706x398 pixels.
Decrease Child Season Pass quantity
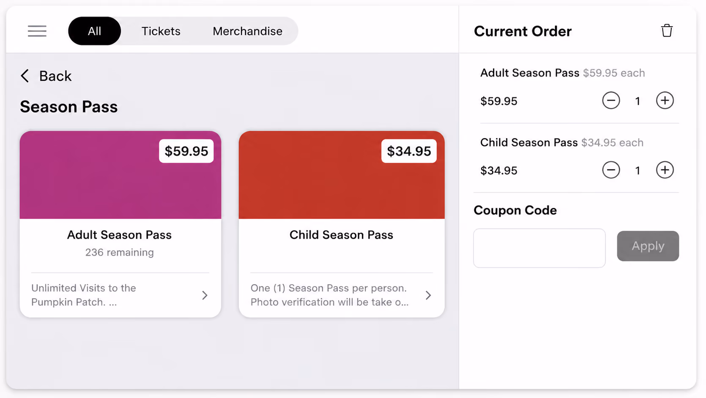pos(611,170)
